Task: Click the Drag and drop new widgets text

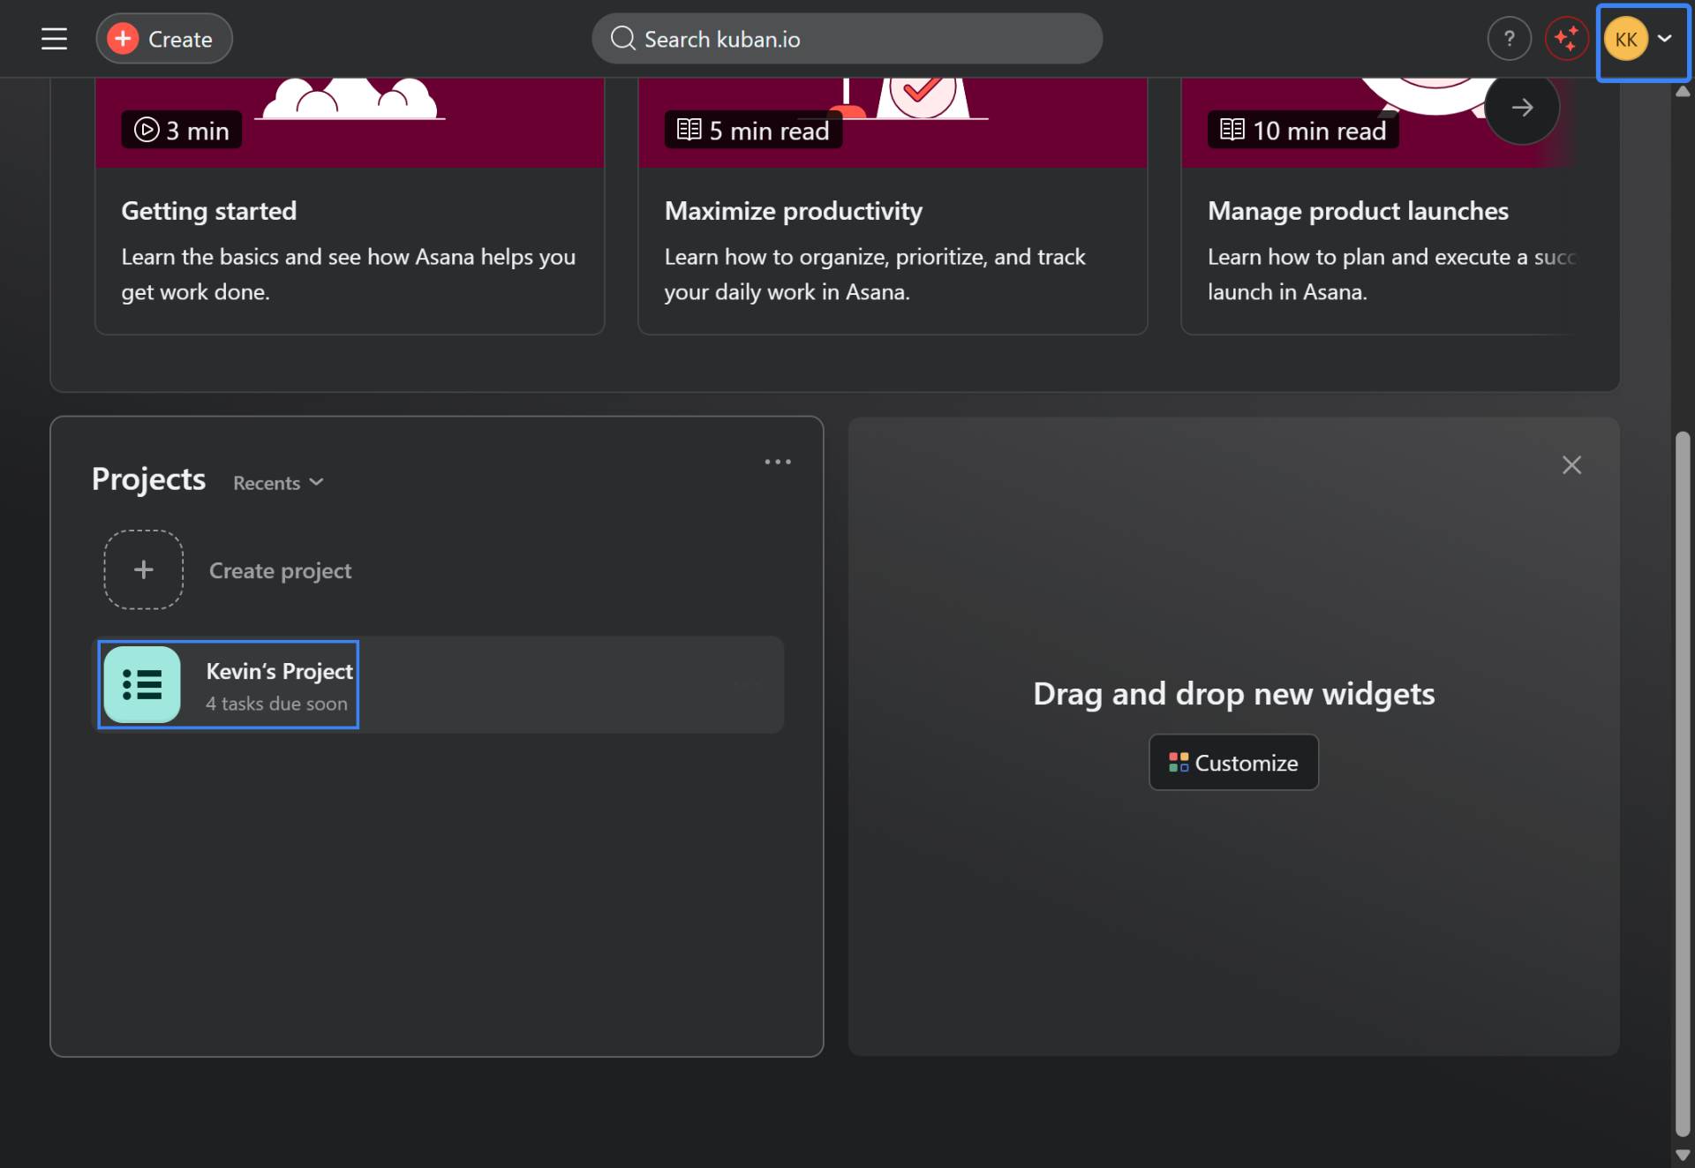Action: (1233, 694)
